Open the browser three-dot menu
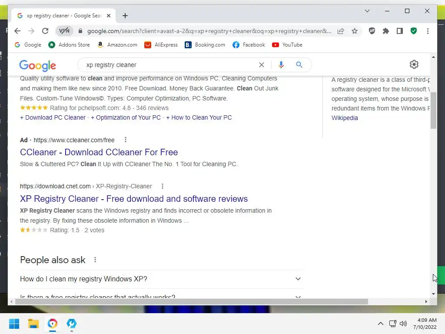The width and height of the screenshot is (445, 334). point(428,31)
